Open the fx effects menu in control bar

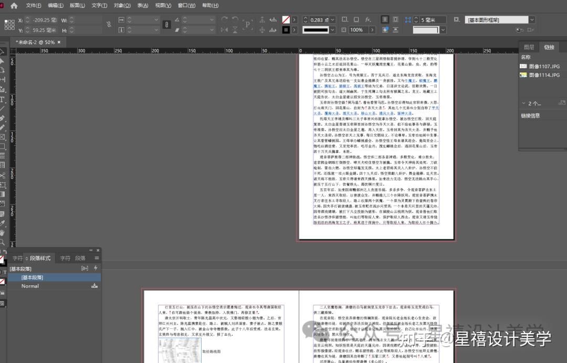367,20
